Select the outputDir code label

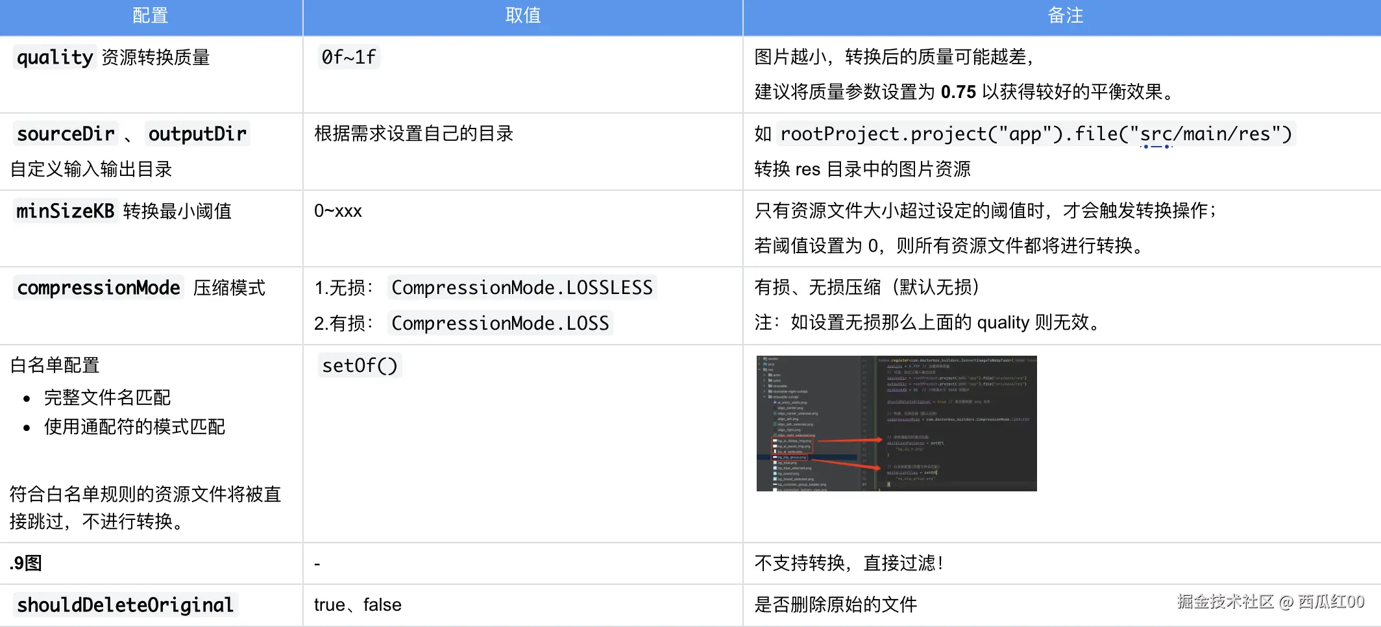pos(197,134)
